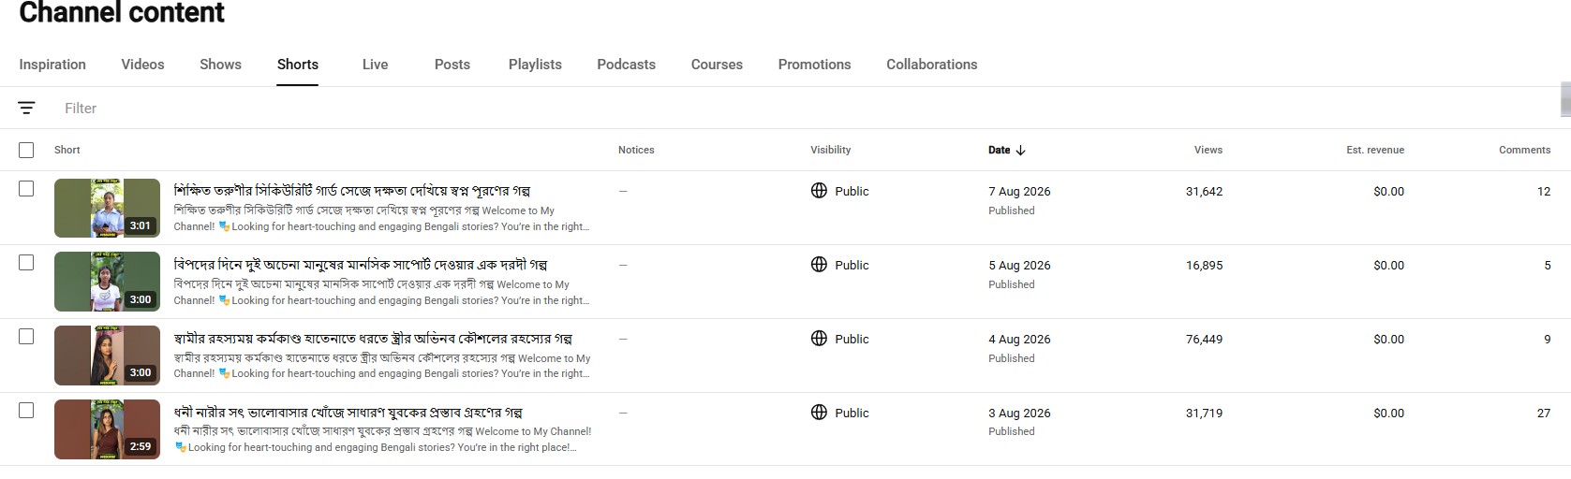
Task: Select the checkbox for the short with 76,449 views
Action: tap(26, 337)
